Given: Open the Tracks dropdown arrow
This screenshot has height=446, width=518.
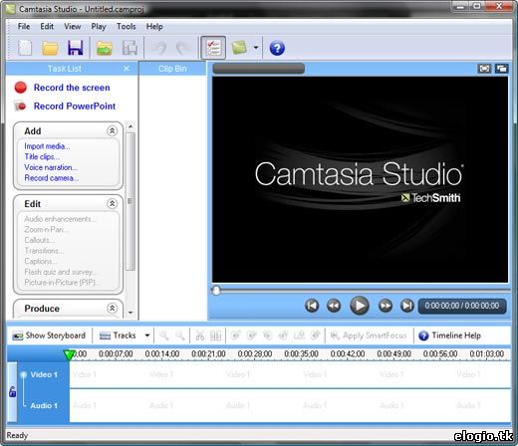Looking at the screenshot, I should click(x=147, y=335).
